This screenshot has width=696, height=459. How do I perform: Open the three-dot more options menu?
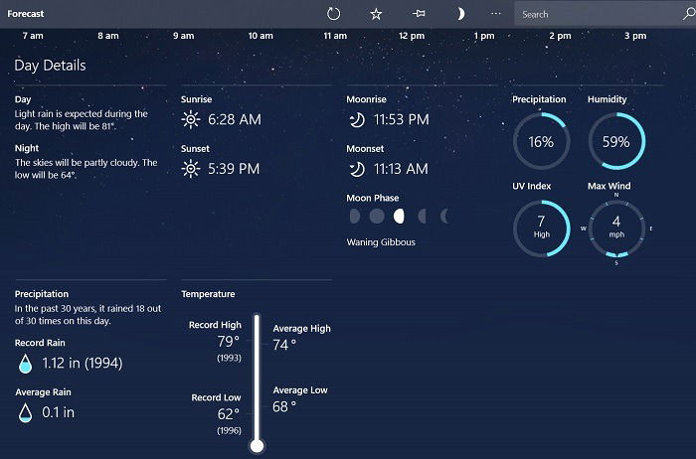coord(496,14)
